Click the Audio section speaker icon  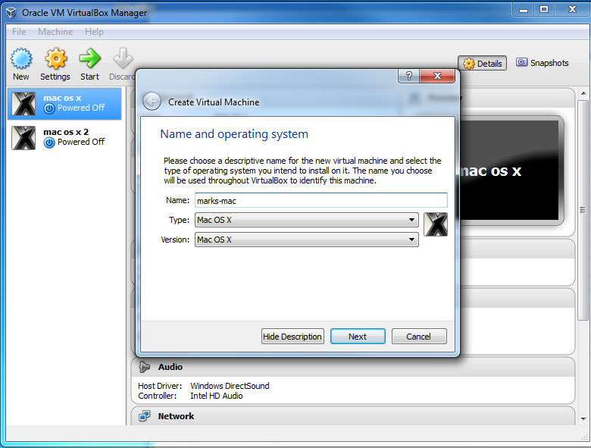click(x=144, y=367)
